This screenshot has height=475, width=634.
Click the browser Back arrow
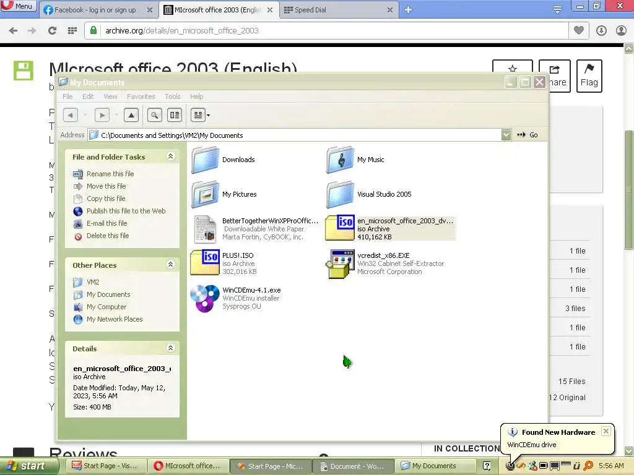13,30
